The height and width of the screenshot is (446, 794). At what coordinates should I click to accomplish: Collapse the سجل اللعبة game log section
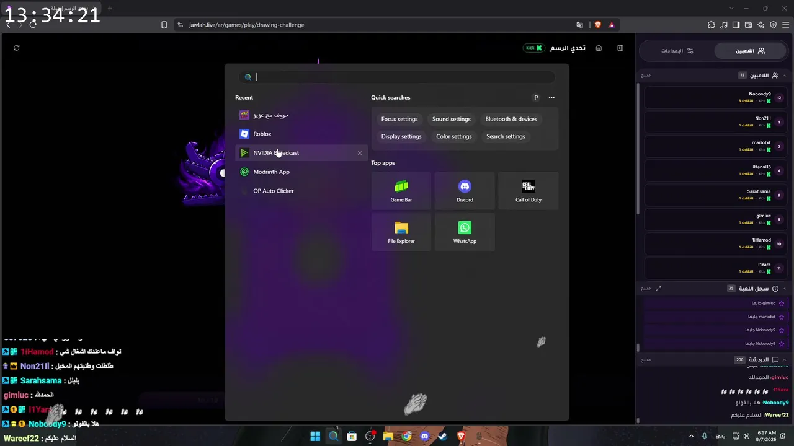click(784, 289)
